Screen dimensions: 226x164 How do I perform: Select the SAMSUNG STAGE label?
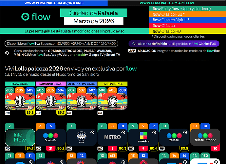click(x=51, y=84)
